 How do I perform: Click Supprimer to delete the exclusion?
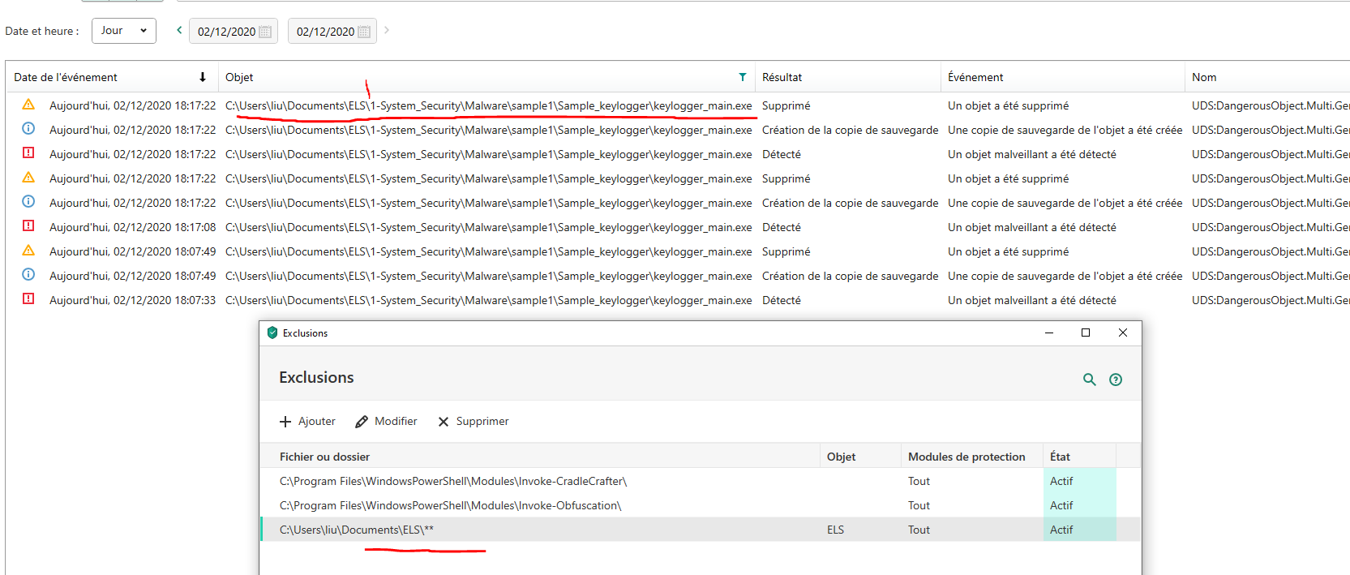coord(474,422)
